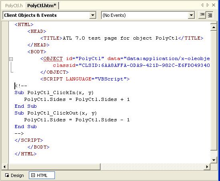The width and height of the screenshot is (220, 181).
Task: Click the vertical scrollbar down arrow
Action: [x=214, y=160]
